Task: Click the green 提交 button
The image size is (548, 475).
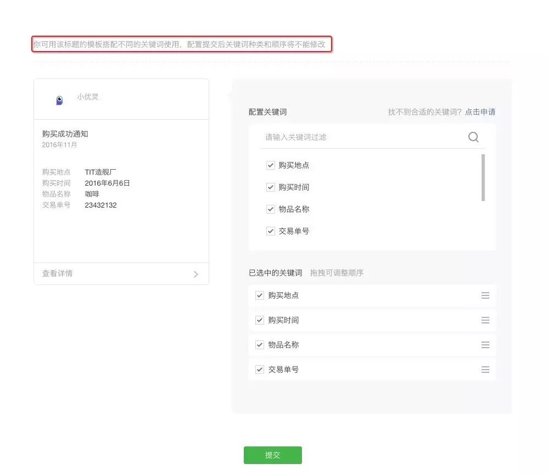Action: point(272,455)
